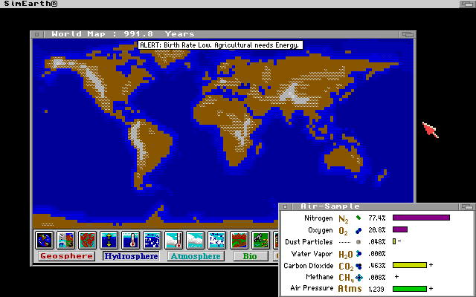Click the 1.239 air pressure value

click(x=376, y=289)
